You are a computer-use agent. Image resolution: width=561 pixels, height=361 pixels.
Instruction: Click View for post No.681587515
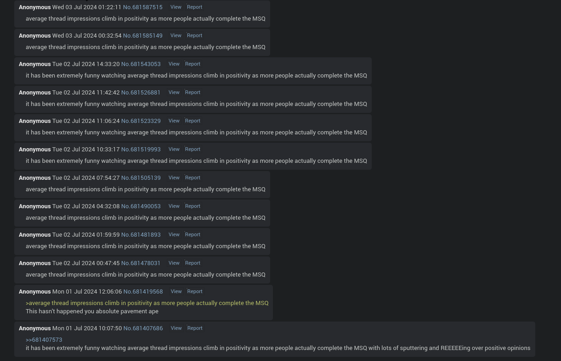point(176,7)
